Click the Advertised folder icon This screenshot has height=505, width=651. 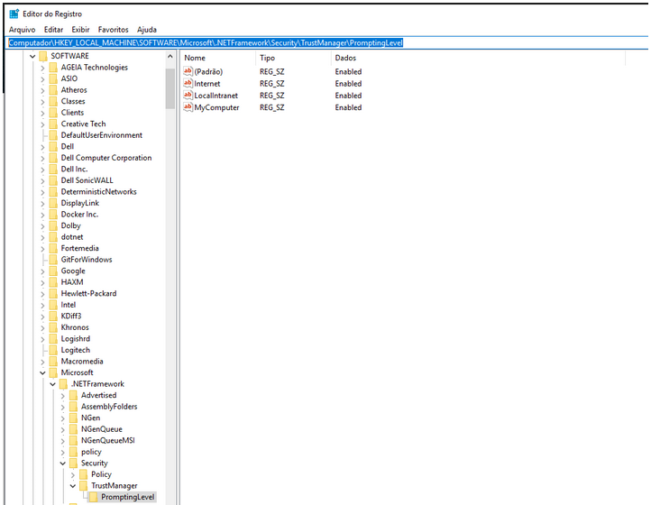click(x=74, y=395)
